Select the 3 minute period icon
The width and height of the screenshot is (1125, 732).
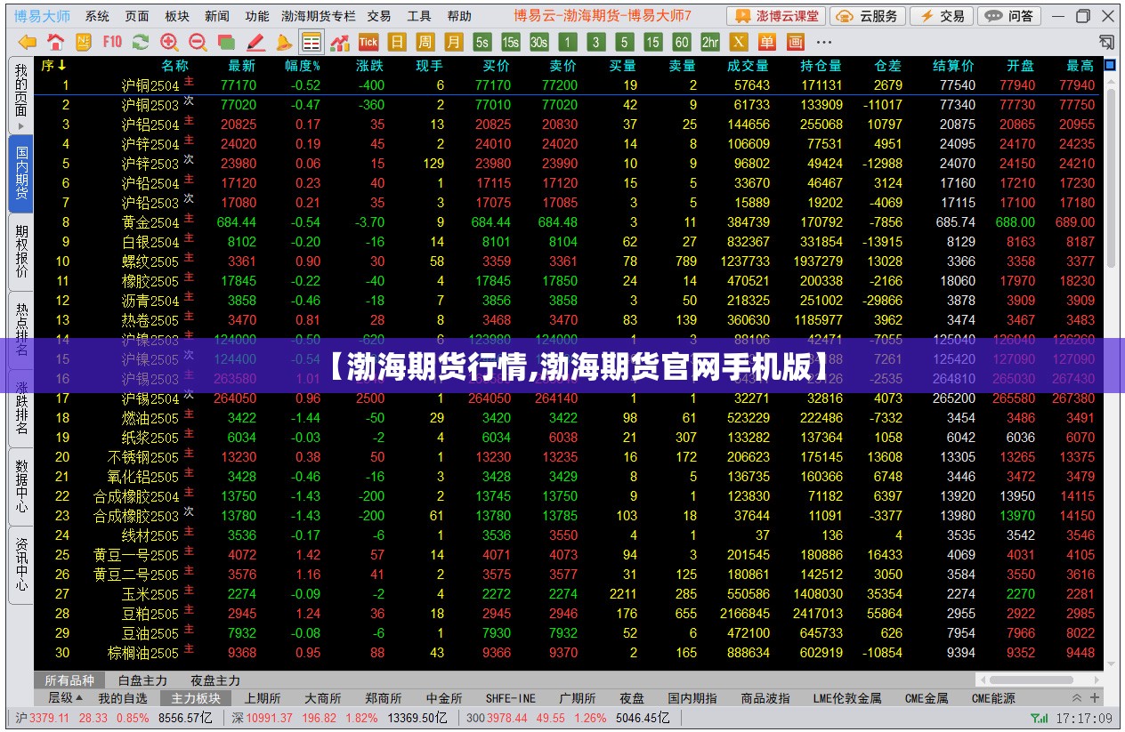596,42
